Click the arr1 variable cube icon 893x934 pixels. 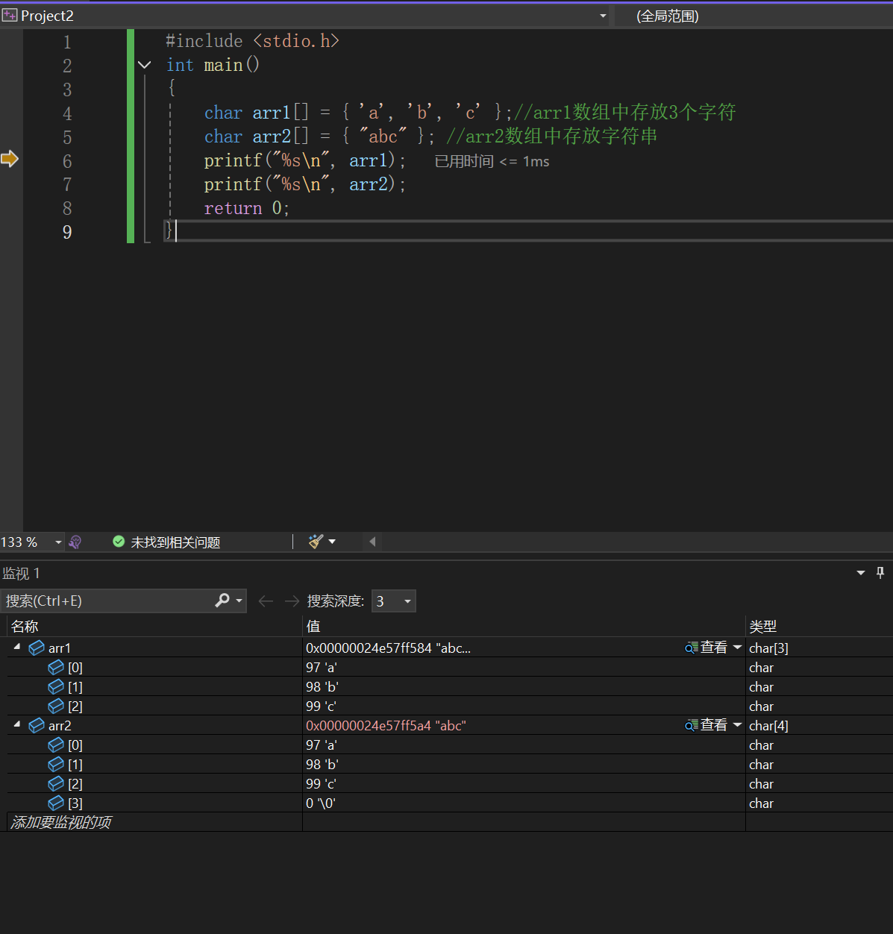pyautogui.click(x=37, y=648)
